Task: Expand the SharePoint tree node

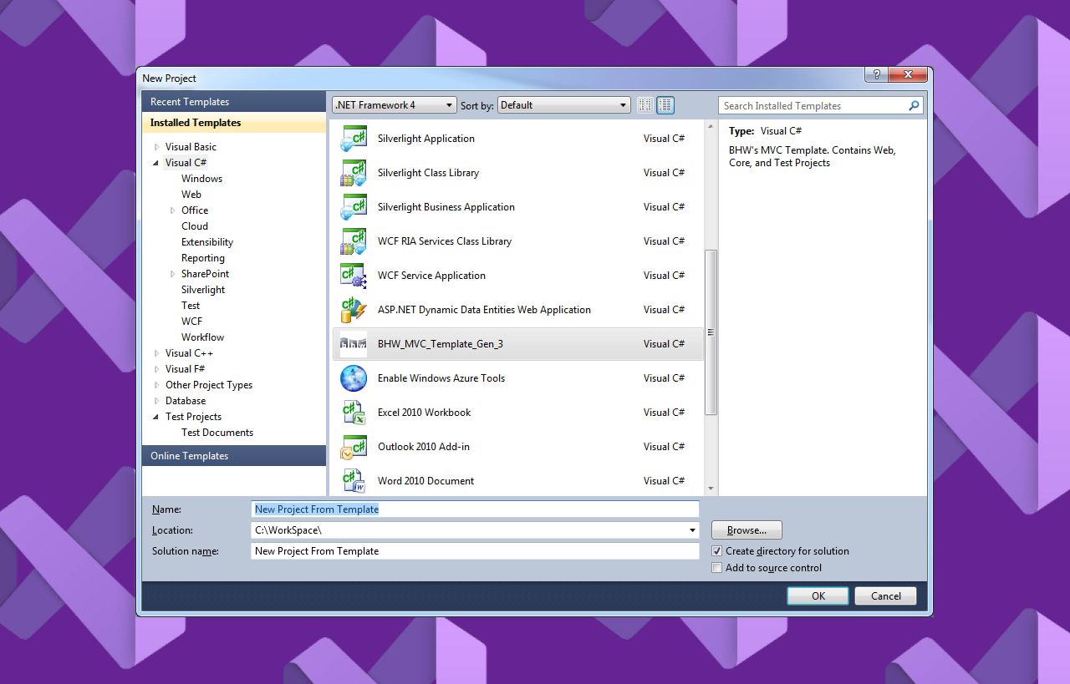Action: [173, 274]
